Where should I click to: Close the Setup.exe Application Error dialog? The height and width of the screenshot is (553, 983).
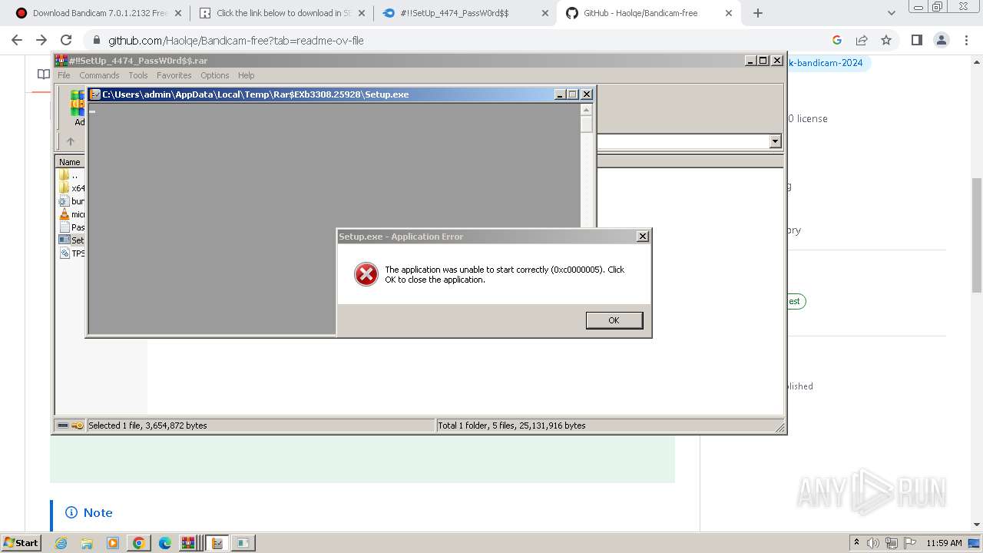(643, 237)
